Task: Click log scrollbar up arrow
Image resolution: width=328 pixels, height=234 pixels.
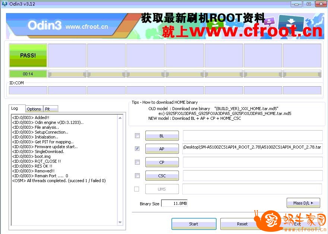Action: pos(120,118)
